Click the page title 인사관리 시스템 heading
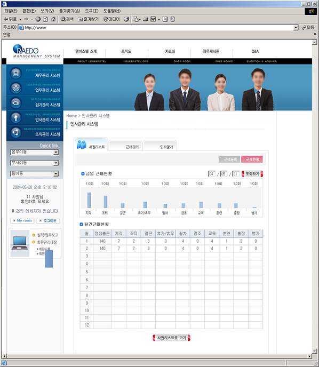Screen dimensions: 319x367 coord(84,124)
